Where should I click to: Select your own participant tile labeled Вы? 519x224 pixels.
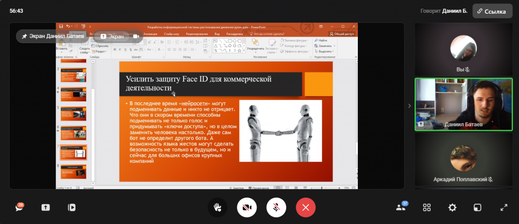click(x=463, y=50)
